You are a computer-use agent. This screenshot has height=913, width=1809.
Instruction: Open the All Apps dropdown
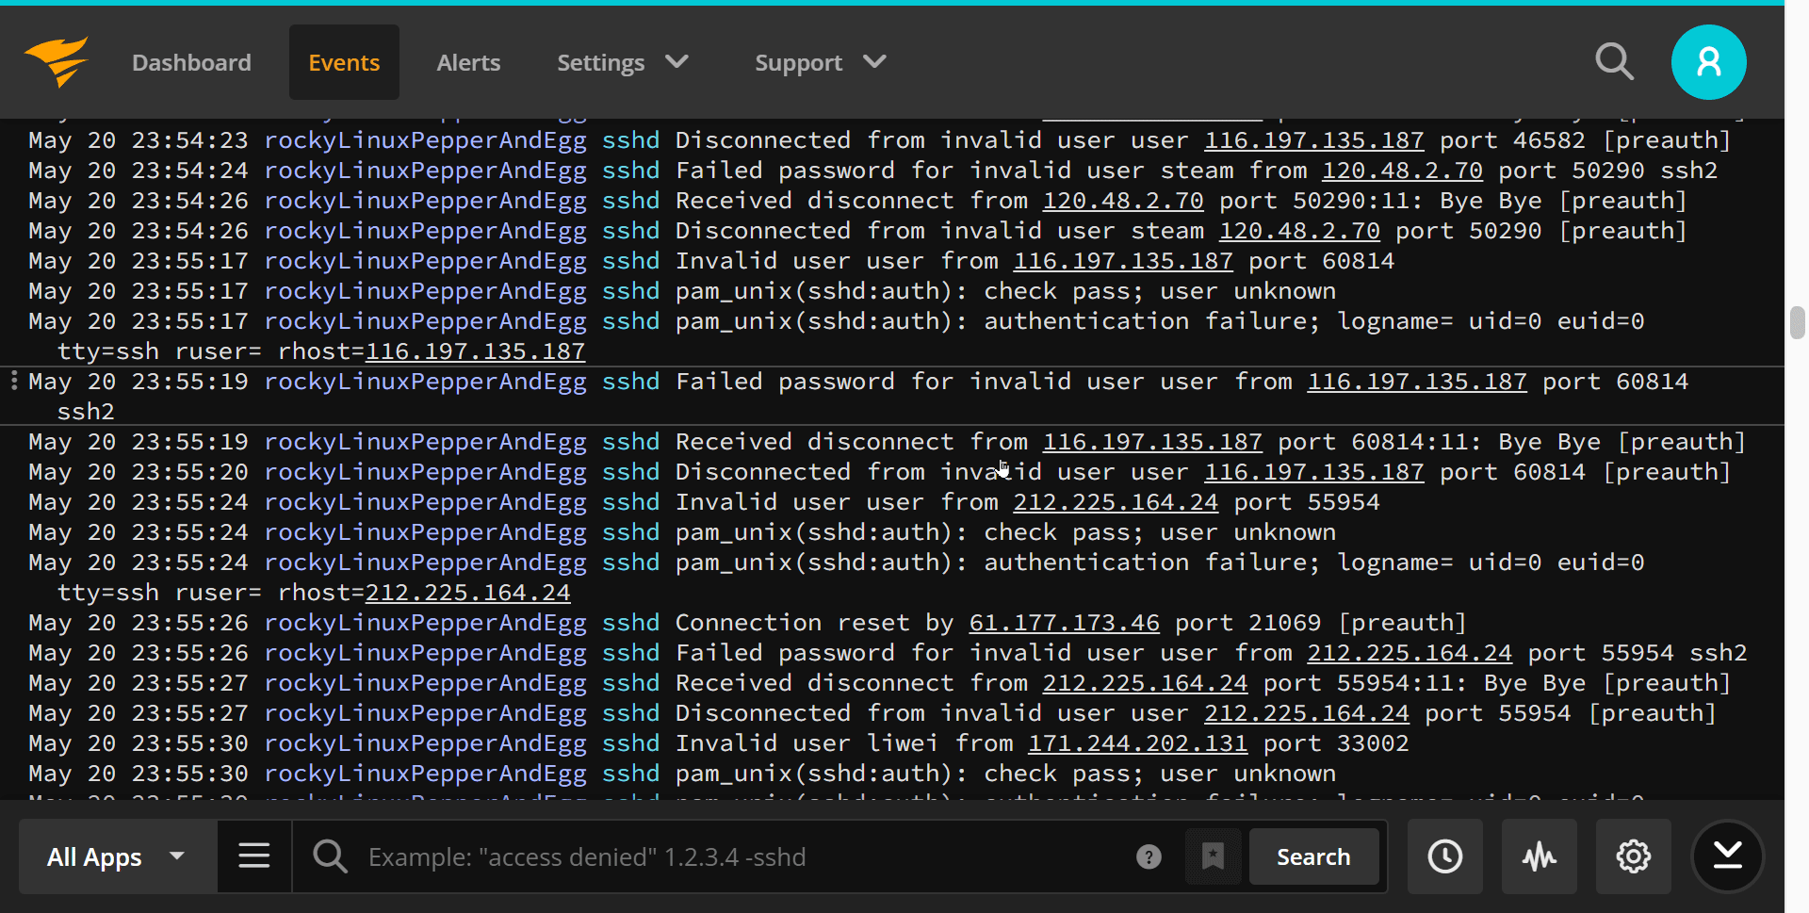click(x=117, y=856)
